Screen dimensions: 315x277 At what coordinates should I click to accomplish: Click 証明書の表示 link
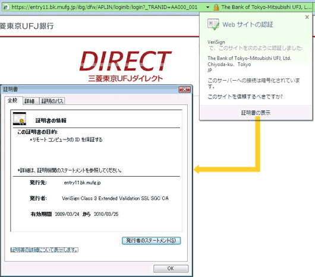tap(256, 113)
